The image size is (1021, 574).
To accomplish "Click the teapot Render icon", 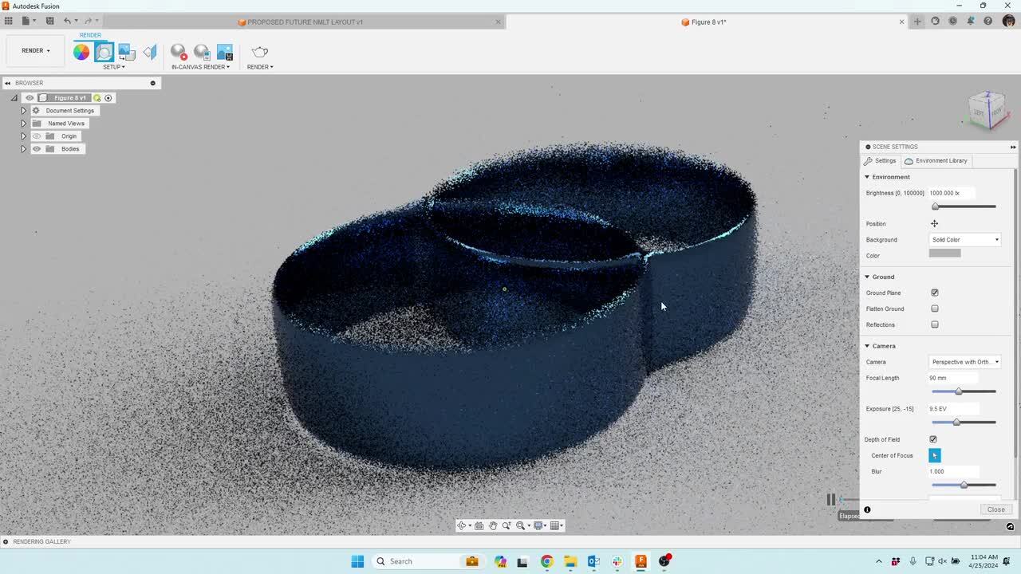I will (260, 53).
